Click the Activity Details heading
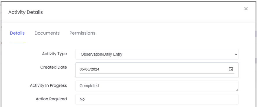The image size is (257, 107). pos(25,12)
